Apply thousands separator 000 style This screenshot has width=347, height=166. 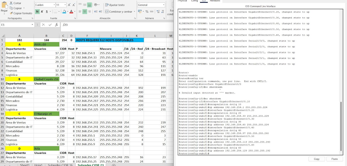152,12
